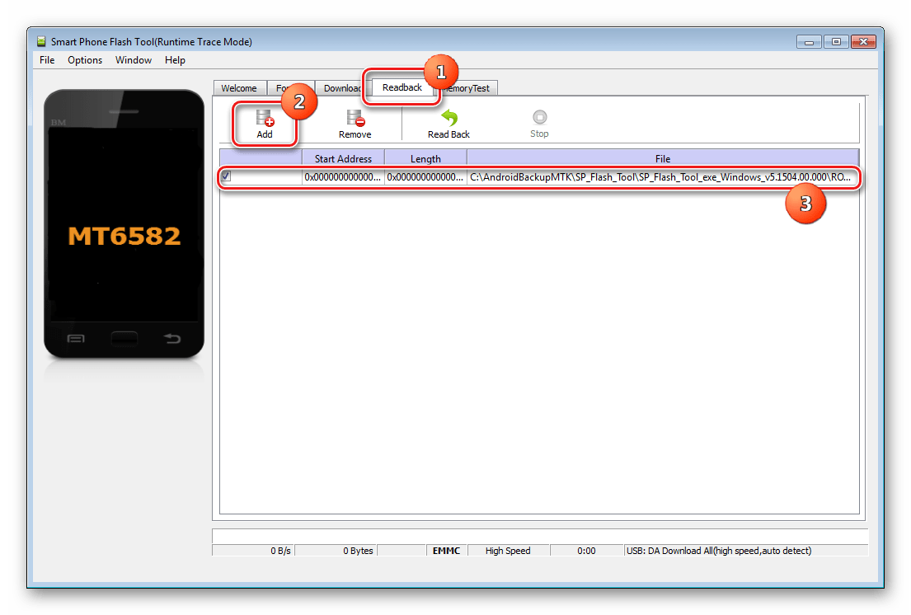Maximize the Flash Tool window
Image resolution: width=911 pixels, height=615 pixels.
pos(835,42)
